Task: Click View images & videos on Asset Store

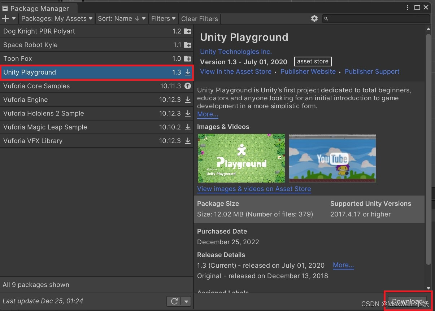Action: (x=254, y=189)
